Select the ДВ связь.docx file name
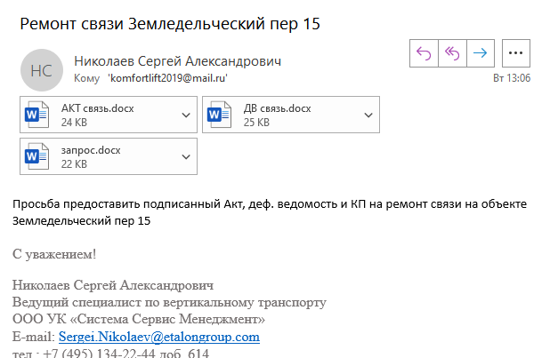The height and width of the screenshot is (358, 550). pyautogui.click(x=277, y=108)
